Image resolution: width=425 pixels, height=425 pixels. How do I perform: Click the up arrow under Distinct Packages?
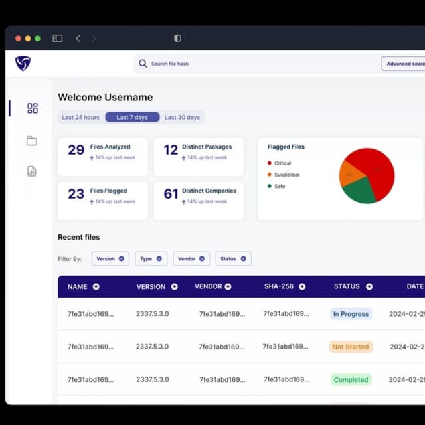[183, 158]
